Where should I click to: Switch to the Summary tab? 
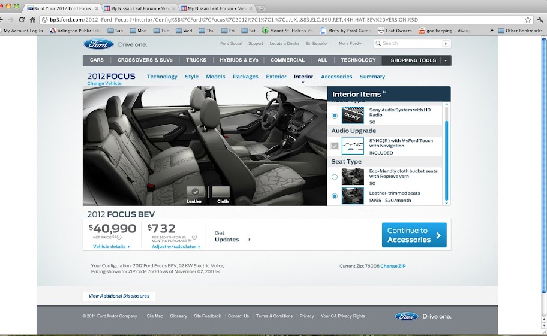coord(372,77)
